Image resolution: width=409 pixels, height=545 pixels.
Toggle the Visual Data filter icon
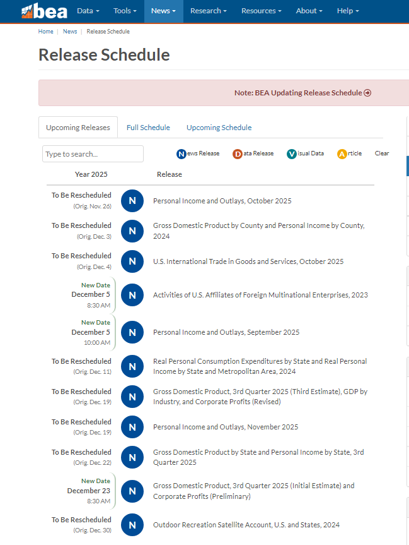click(292, 153)
